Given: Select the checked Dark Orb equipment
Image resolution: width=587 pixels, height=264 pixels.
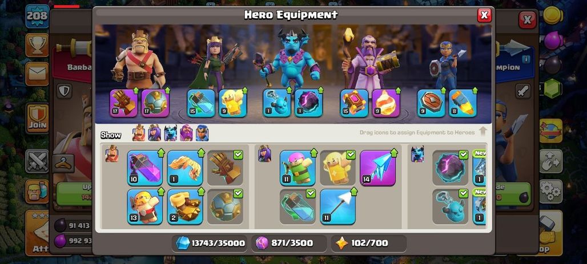Looking at the screenshot, I should (x=450, y=168).
